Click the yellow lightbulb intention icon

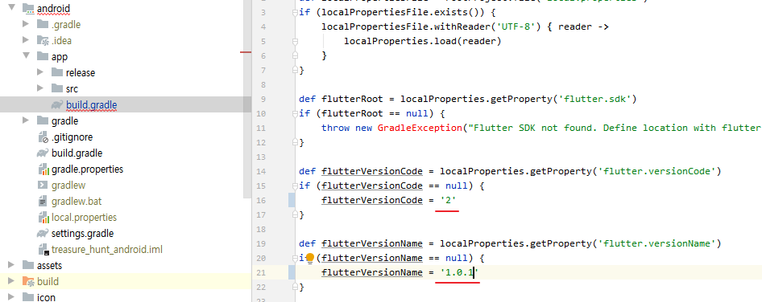pyautogui.click(x=309, y=258)
